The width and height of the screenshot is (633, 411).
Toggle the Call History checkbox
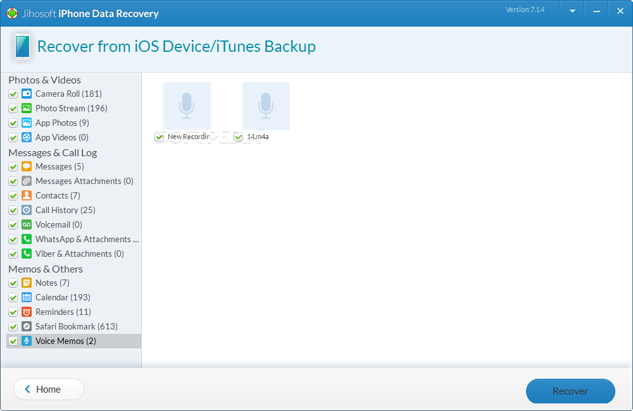coord(13,210)
